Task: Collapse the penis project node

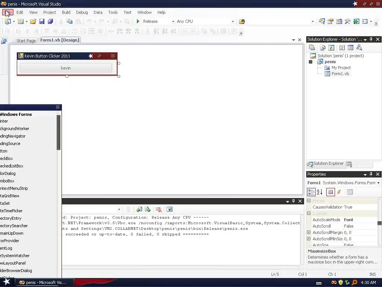Action: [310, 62]
